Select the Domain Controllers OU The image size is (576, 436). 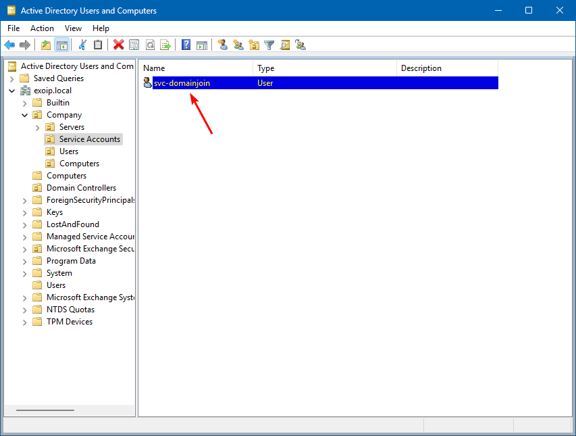[81, 187]
